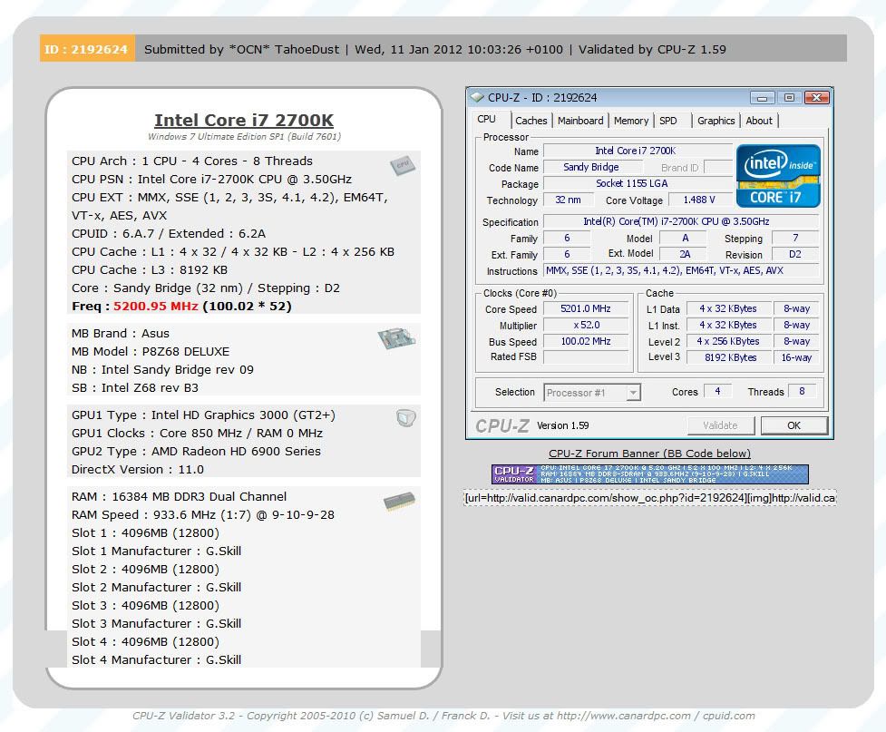Click the SB : Intel Z68 rev B3 line

click(x=135, y=387)
